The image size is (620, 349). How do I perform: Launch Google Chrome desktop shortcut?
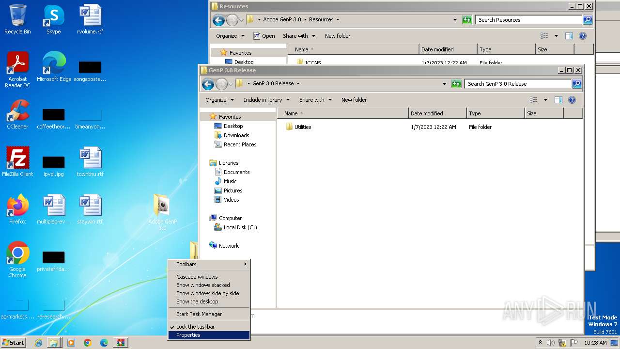point(17,260)
